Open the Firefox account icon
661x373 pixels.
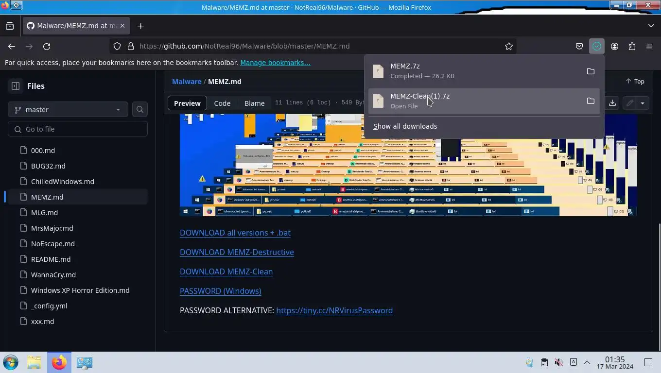click(614, 46)
